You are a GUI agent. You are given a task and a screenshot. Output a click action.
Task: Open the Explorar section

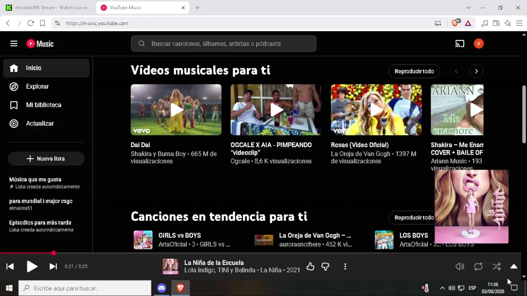[x=46, y=86]
